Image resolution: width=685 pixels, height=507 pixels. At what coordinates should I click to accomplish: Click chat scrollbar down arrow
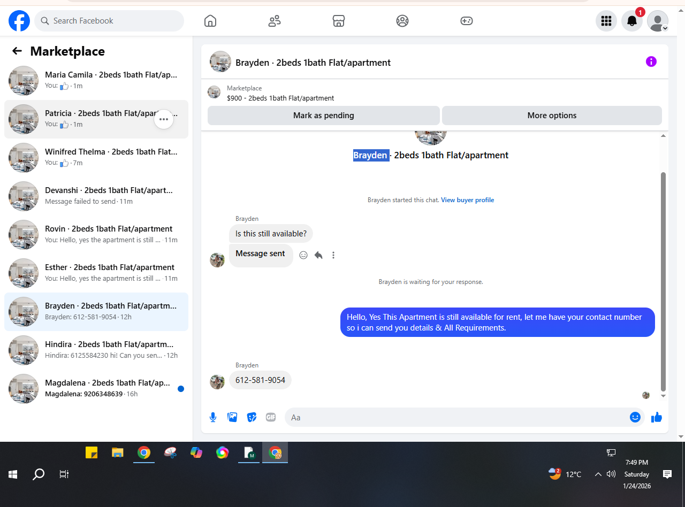(664, 396)
